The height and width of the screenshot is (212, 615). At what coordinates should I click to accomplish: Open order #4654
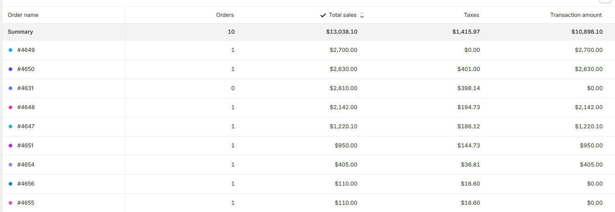[x=26, y=165]
